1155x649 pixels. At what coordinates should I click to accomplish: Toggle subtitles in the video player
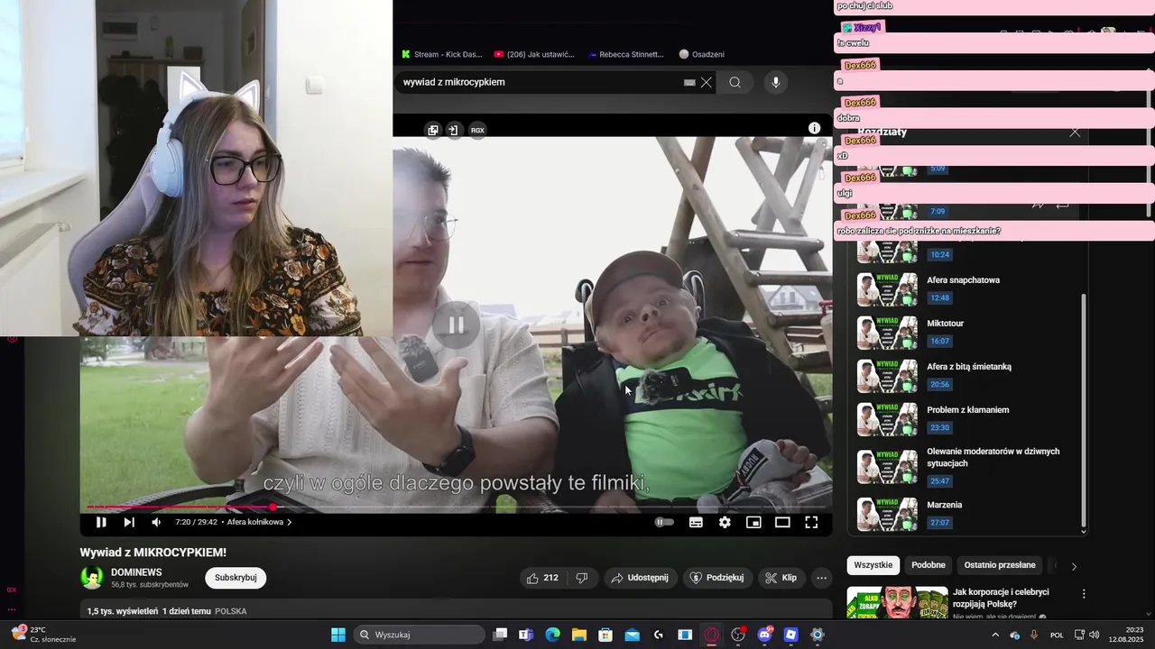(696, 522)
